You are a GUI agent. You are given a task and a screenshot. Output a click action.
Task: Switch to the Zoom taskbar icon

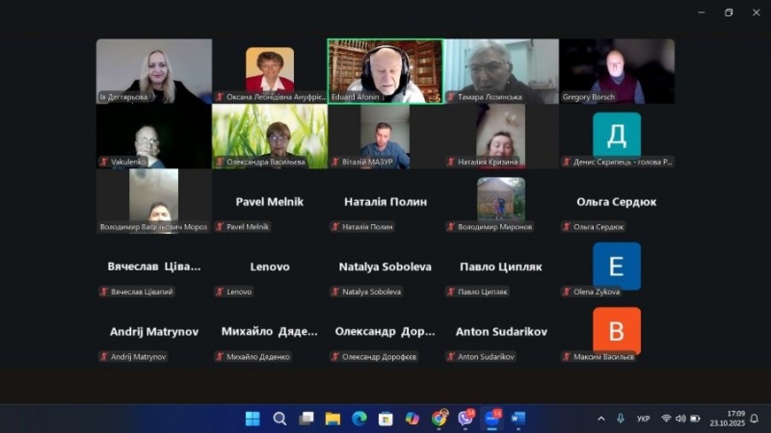tap(492, 419)
